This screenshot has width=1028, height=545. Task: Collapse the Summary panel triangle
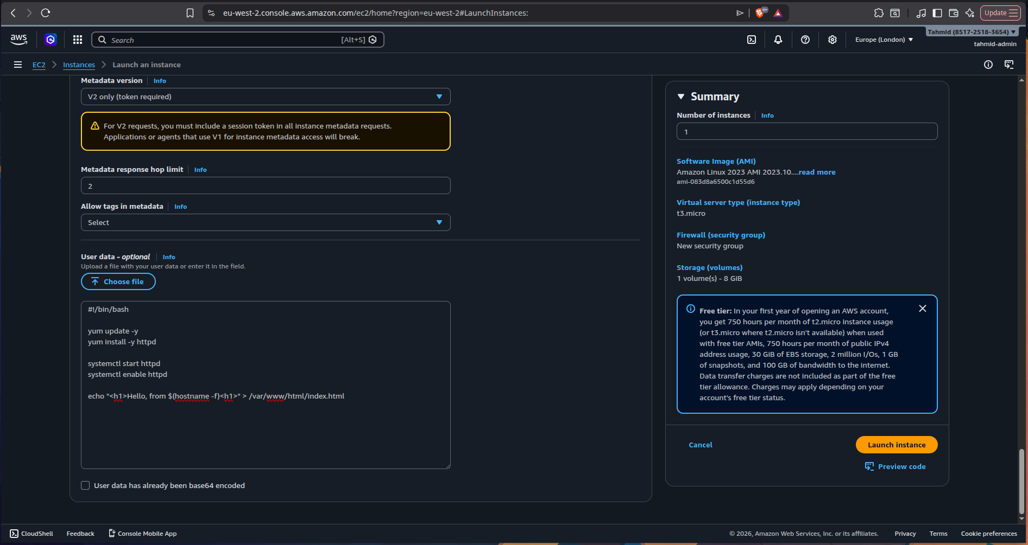click(x=680, y=97)
